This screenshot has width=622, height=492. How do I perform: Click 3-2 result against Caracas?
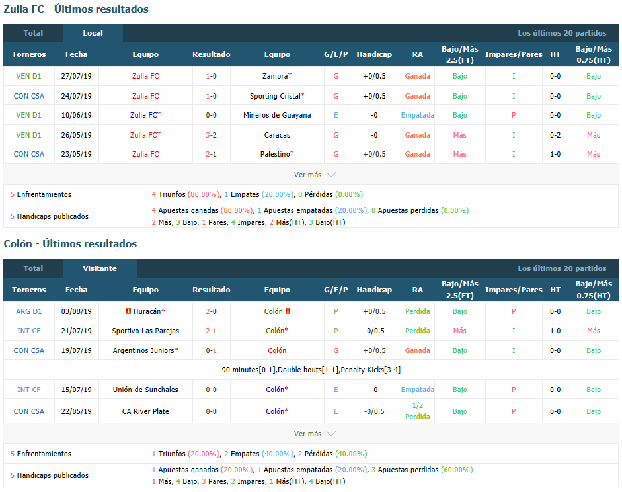(x=211, y=135)
